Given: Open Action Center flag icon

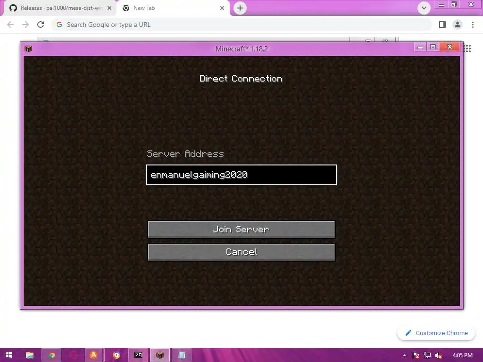Looking at the screenshot, I should tap(416, 355).
